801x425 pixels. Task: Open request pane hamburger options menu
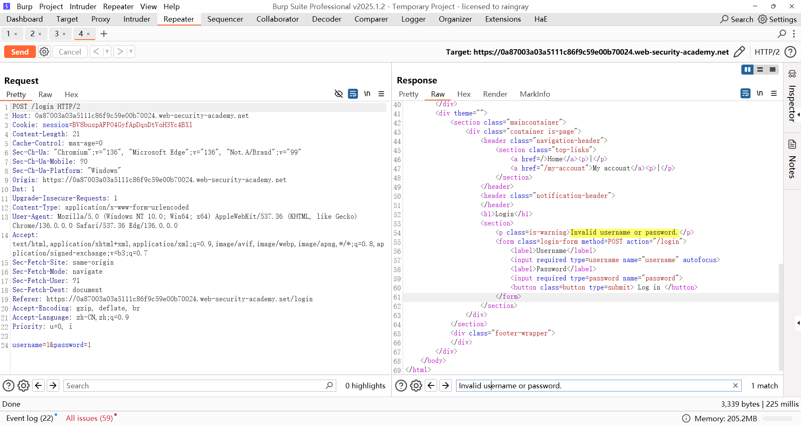(381, 94)
